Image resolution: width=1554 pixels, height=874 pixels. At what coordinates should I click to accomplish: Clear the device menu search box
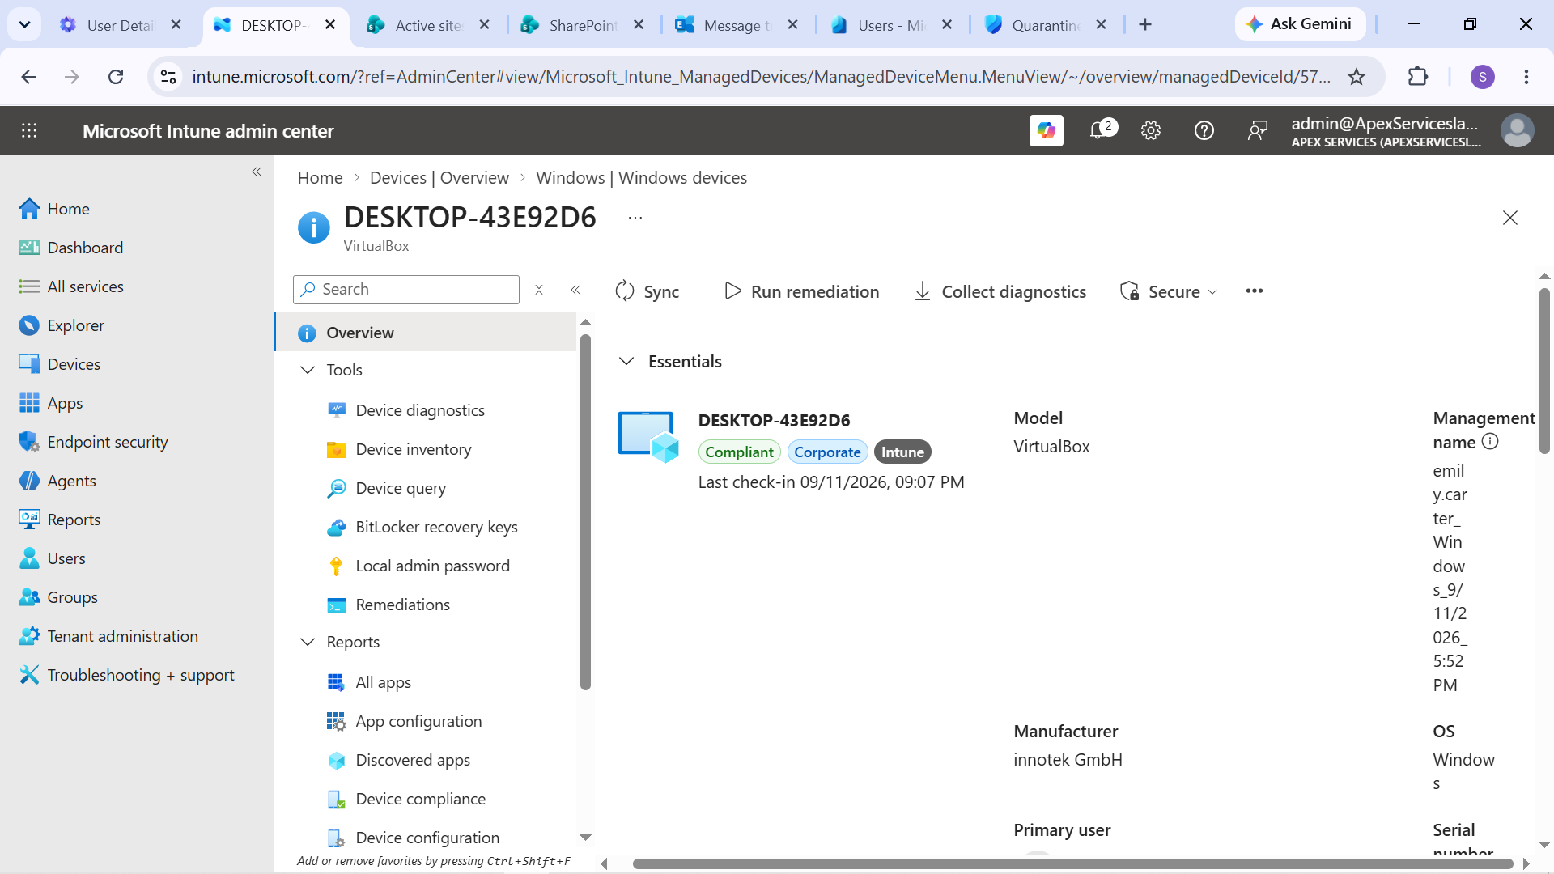[x=539, y=290]
